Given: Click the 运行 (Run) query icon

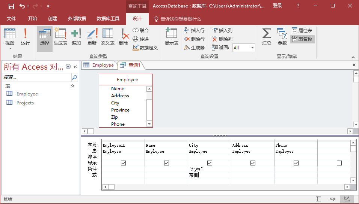Looking at the screenshot, I should (25, 37).
